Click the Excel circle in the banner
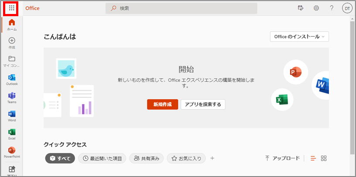The image size is (356, 177). tap(282, 100)
